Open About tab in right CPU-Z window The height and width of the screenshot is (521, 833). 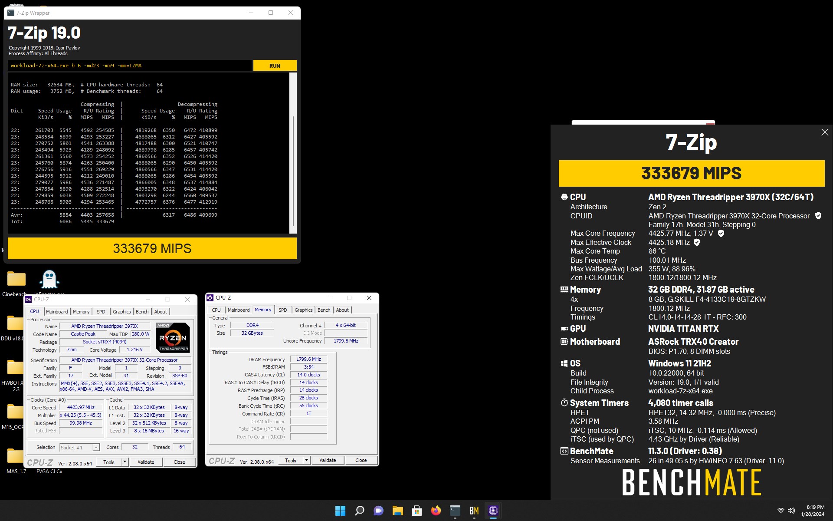coord(342,310)
